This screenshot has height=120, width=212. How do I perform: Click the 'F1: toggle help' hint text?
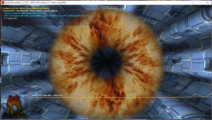[10, 18]
